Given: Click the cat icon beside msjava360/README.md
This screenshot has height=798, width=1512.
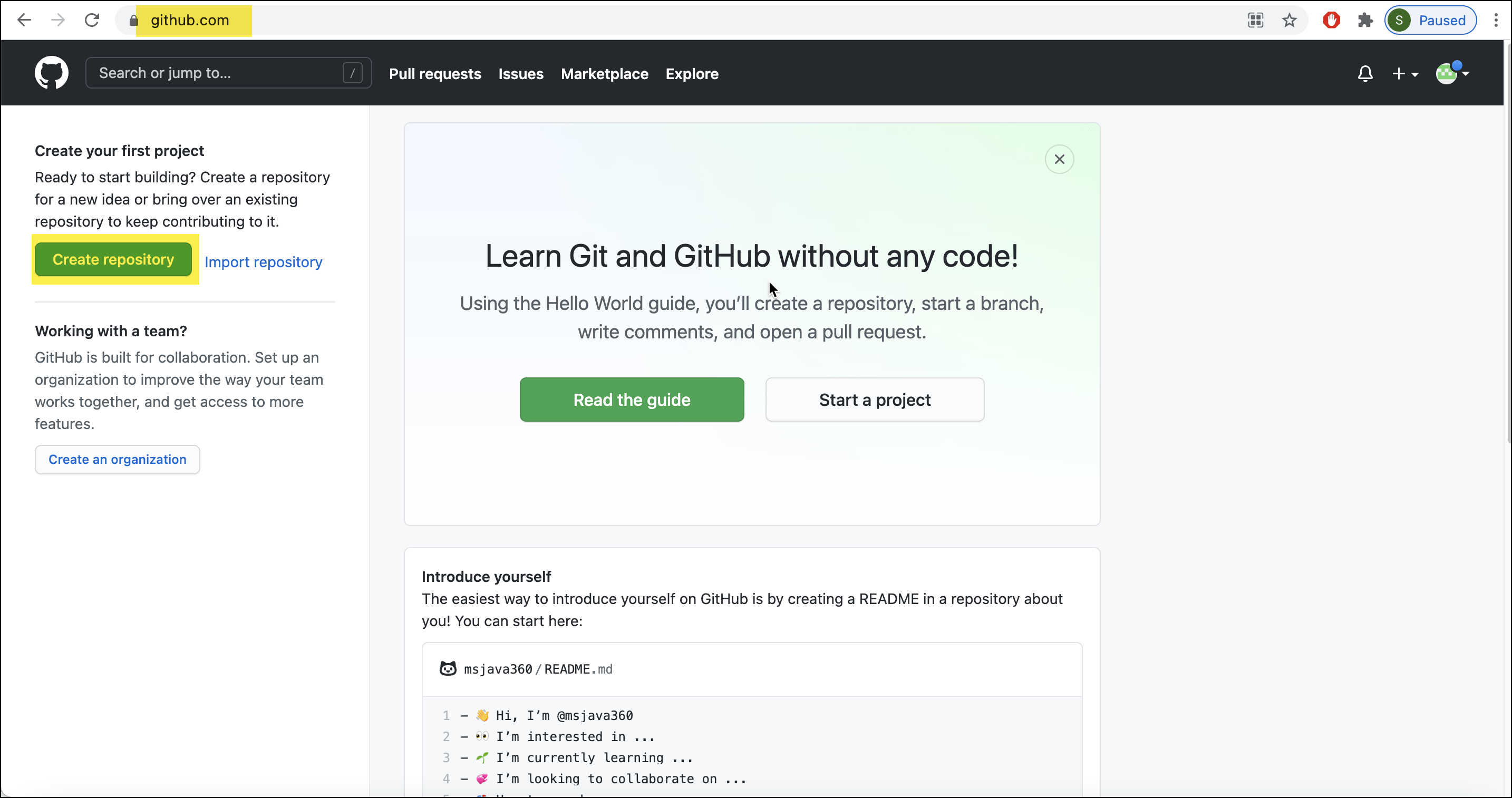Looking at the screenshot, I should tap(448, 669).
